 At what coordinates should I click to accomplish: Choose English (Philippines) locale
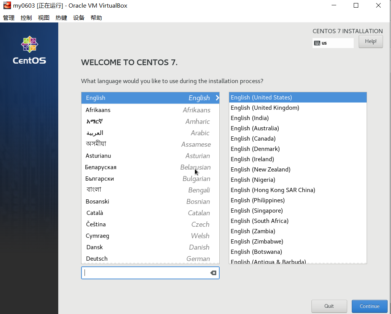[x=298, y=200]
